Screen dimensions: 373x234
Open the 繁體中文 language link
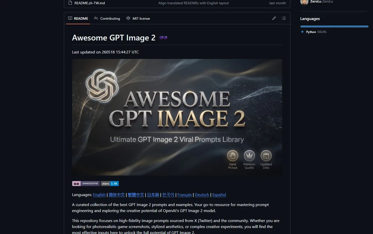coord(136,195)
